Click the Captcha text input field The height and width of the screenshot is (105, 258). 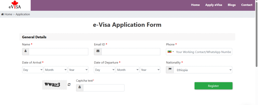[104, 88]
